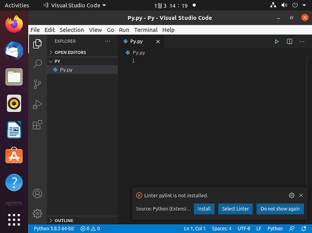Go to line via Ln 1, Col 1
Viewport: 312px width, 233px height.
point(195,229)
